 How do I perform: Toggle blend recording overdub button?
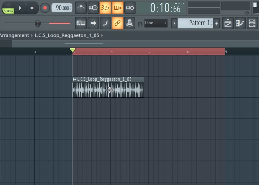[x=118, y=8]
